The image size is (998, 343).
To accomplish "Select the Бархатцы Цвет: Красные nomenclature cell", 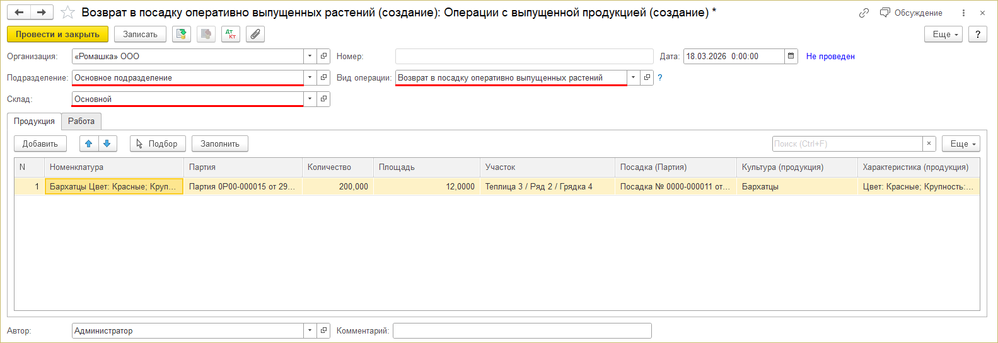I will tap(114, 186).
